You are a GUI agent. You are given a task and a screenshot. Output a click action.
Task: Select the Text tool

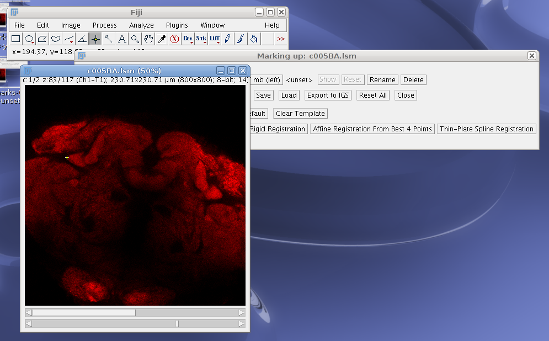pos(122,39)
